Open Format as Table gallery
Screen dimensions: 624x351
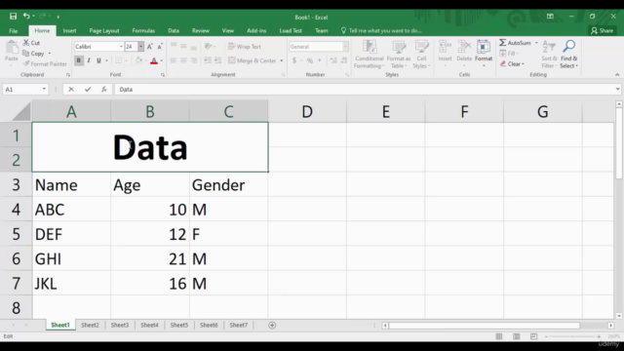pyautogui.click(x=399, y=55)
